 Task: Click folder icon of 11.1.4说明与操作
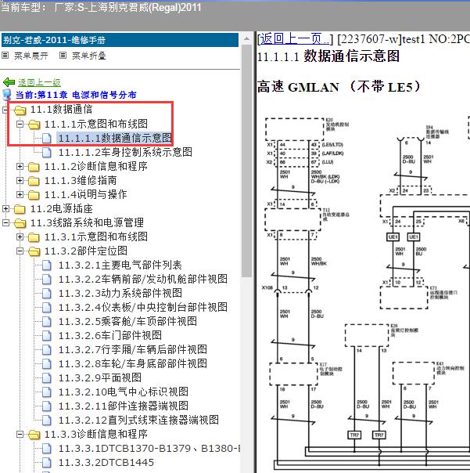point(34,195)
